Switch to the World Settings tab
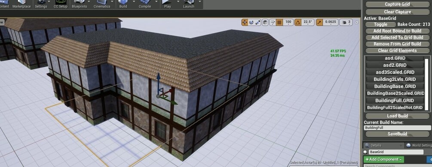The width and height of the screenshot is (432, 167). click(x=419, y=145)
